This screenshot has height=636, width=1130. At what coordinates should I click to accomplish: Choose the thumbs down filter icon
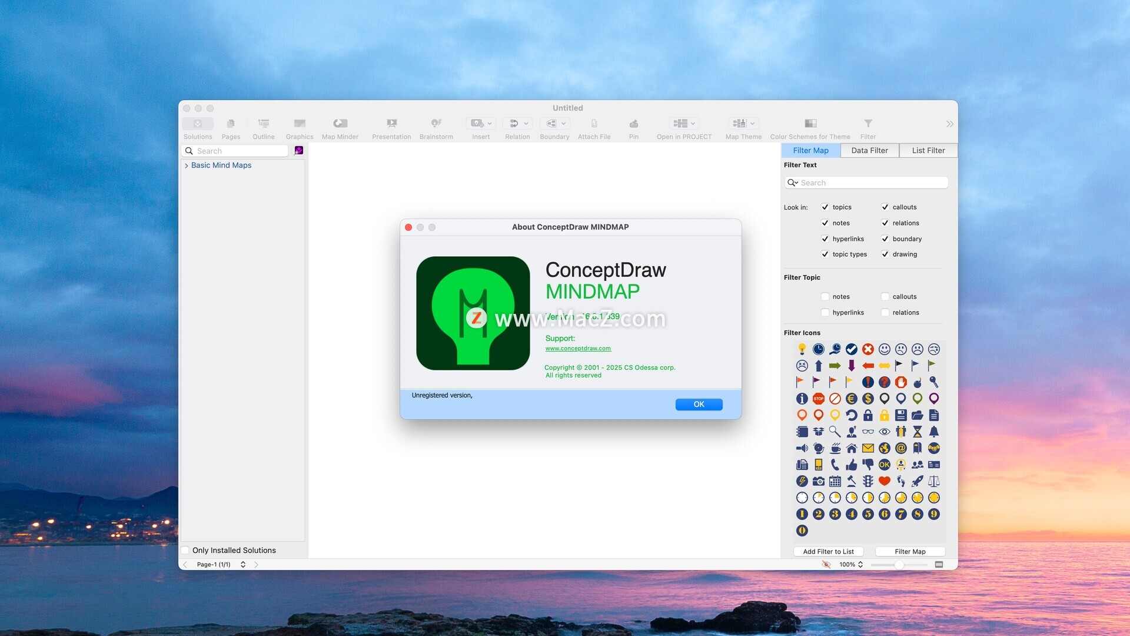coord(868,465)
